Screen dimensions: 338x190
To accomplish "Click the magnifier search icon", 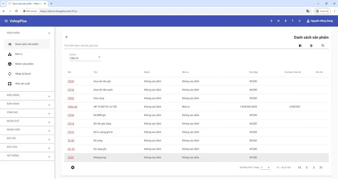I will [x=323, y=46].
